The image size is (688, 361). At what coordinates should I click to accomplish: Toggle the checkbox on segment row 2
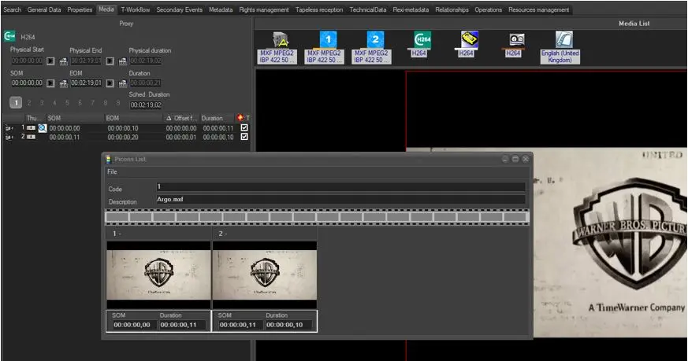coord(244,137)
